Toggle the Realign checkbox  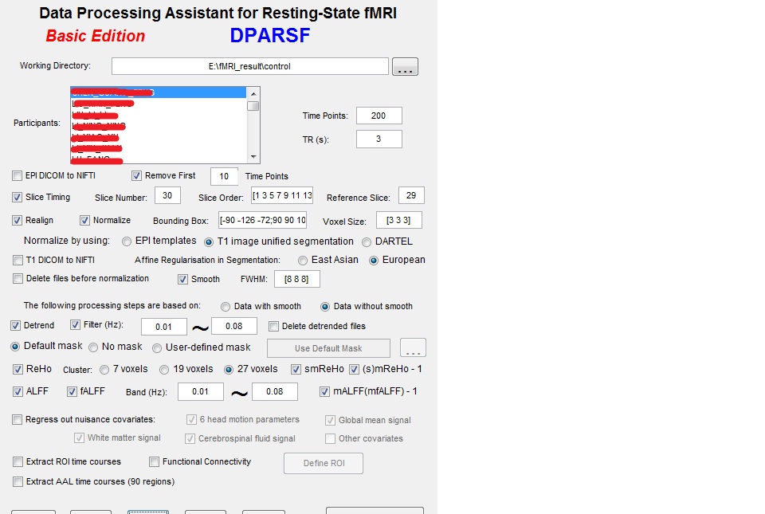tap(17, 221)
